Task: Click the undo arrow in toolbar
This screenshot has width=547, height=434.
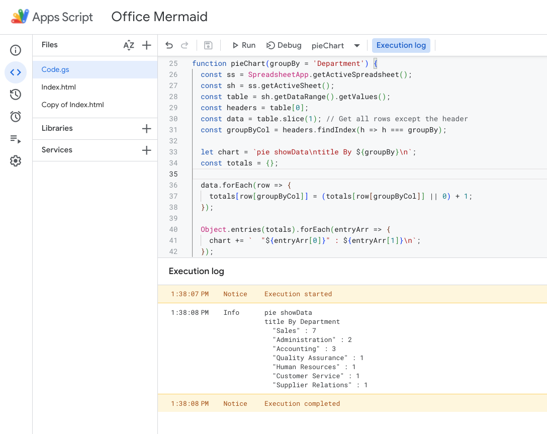Action: pyautogui.click(x=169, y=45)
